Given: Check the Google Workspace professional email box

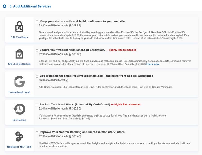Looking at the screenshot, I should (37, 76).
